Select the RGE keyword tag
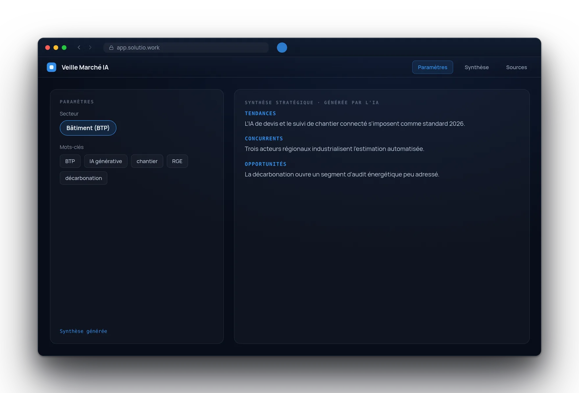The height and width of the screenshot is (393, 579). [x=177, y=161]
